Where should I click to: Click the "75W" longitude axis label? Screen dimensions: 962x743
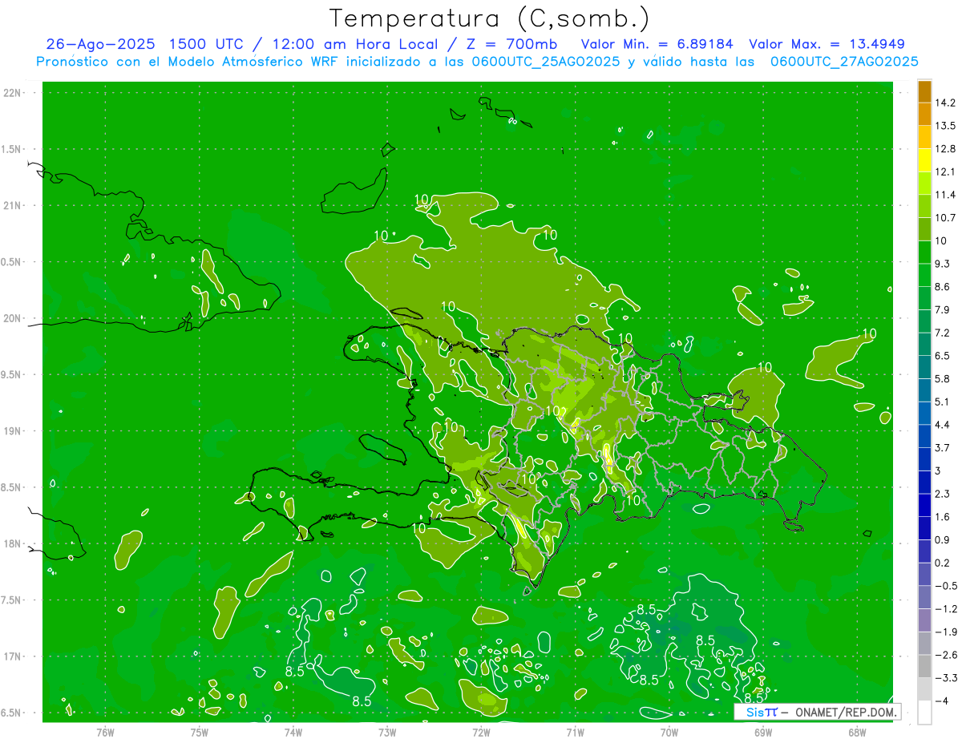(x=199, y=732)
